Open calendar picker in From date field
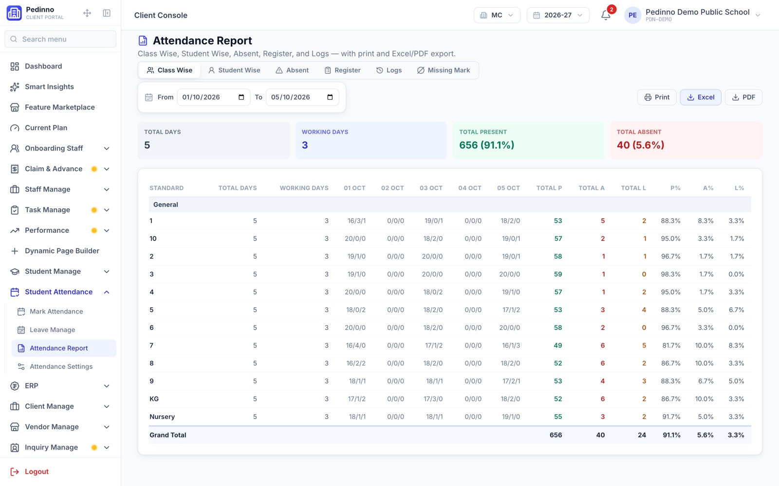The image size is (779, 486). [x=241, y=97]
